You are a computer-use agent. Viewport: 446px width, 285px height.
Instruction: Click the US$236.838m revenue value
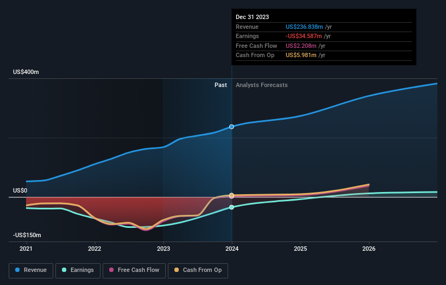(304, 27)
